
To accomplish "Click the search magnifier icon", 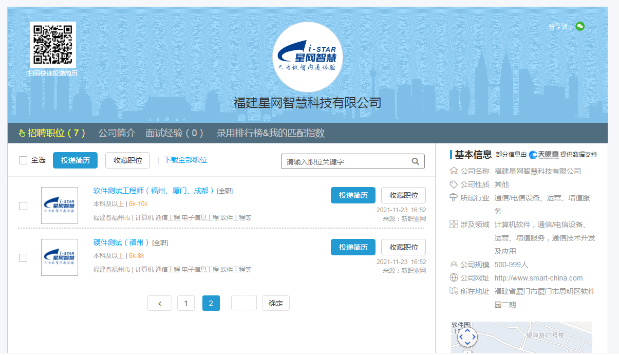I will pos(415,161).
